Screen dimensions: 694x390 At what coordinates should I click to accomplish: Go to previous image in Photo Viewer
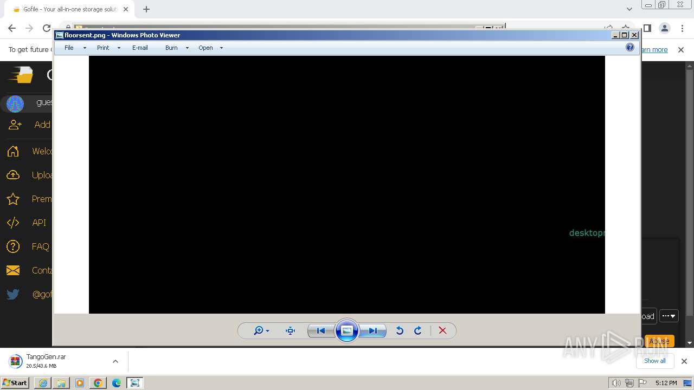(321, 330)
